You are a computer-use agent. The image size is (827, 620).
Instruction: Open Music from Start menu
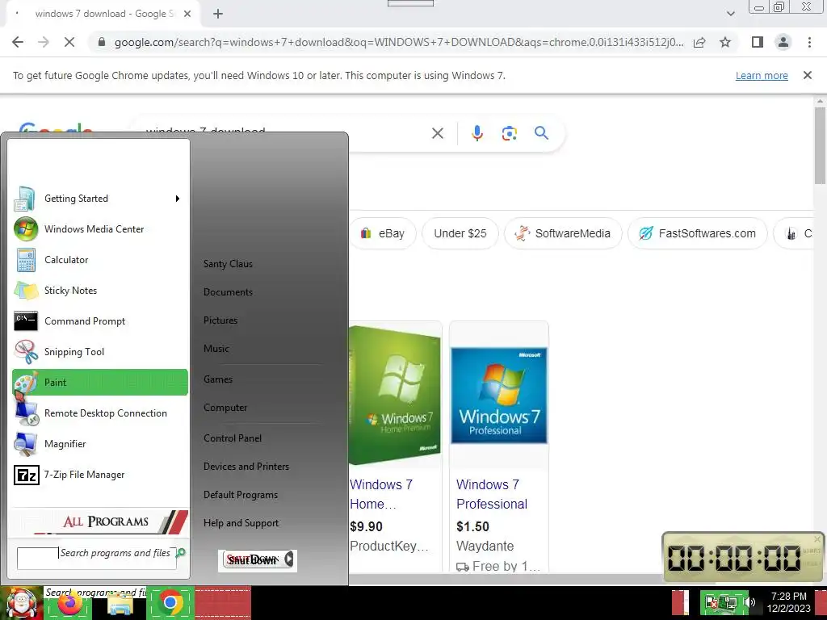[x=216, y=349]
